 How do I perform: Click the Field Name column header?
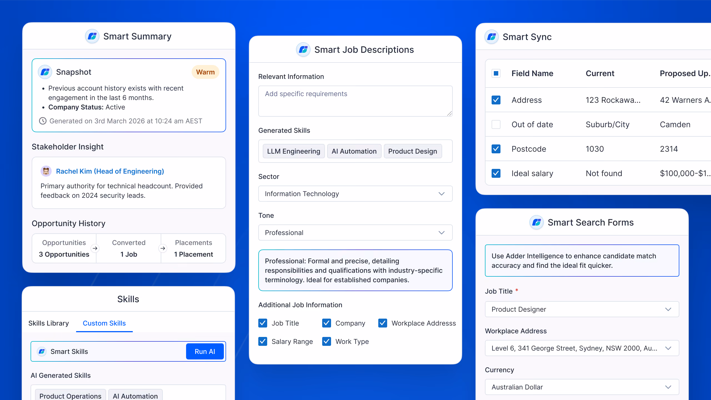coord(532,74)
